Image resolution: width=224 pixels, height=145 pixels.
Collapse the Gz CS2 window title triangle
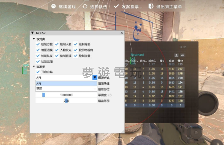tap(32, 33)
